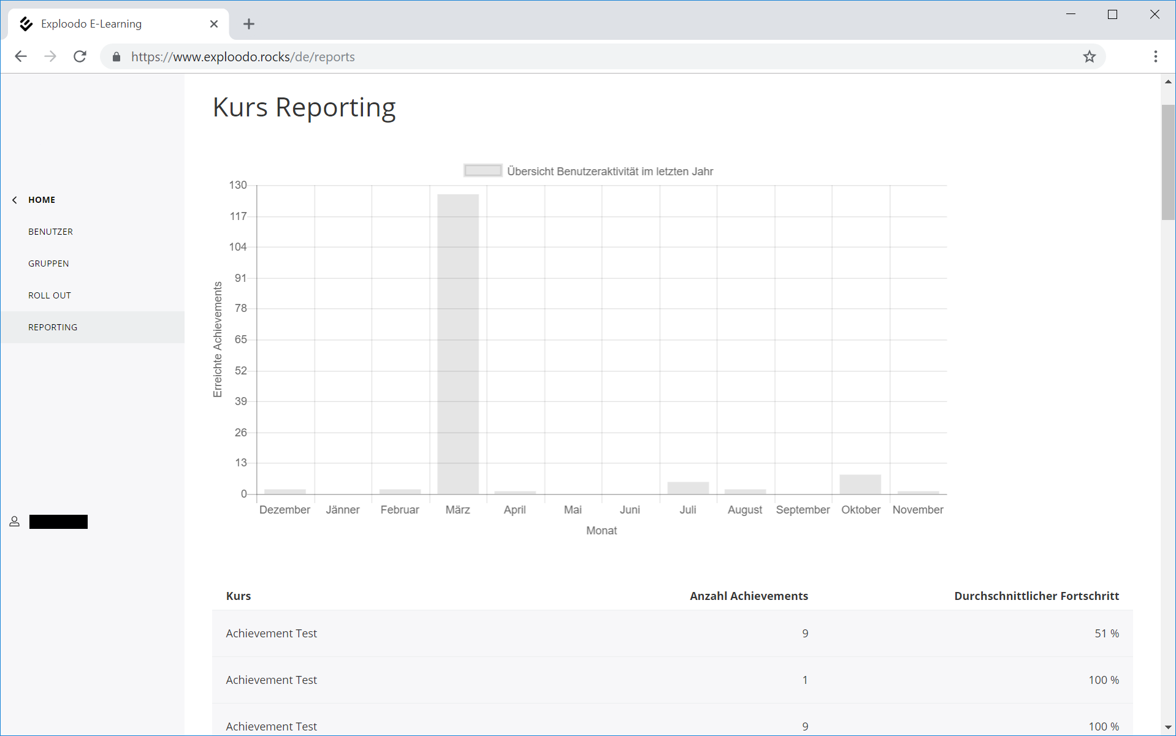Close the Exploodo E-Learning tab
Screen dimensions: 1176x736
coord(213,24)
